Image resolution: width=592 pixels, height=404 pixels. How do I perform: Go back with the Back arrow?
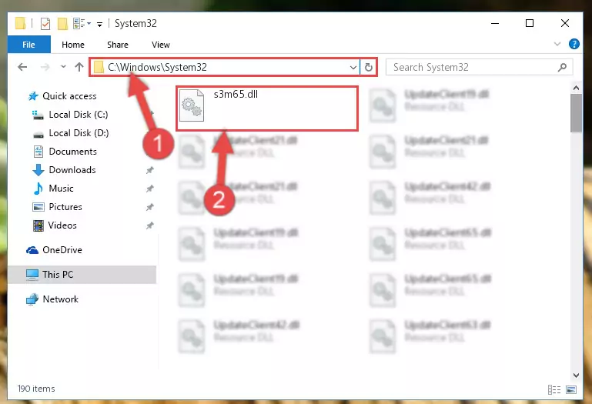pos(22,67)
